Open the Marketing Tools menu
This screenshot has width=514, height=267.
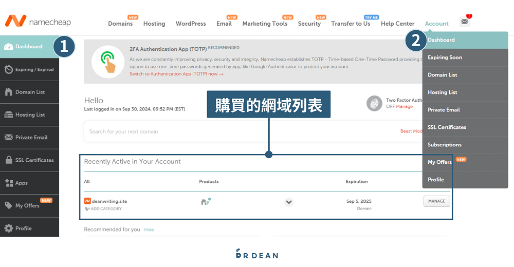point(265,24)
